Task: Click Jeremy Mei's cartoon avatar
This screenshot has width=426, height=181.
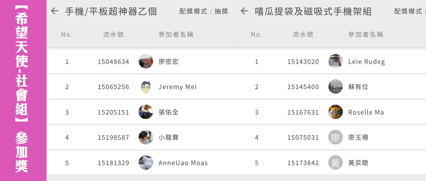Action: pos(146,87)
